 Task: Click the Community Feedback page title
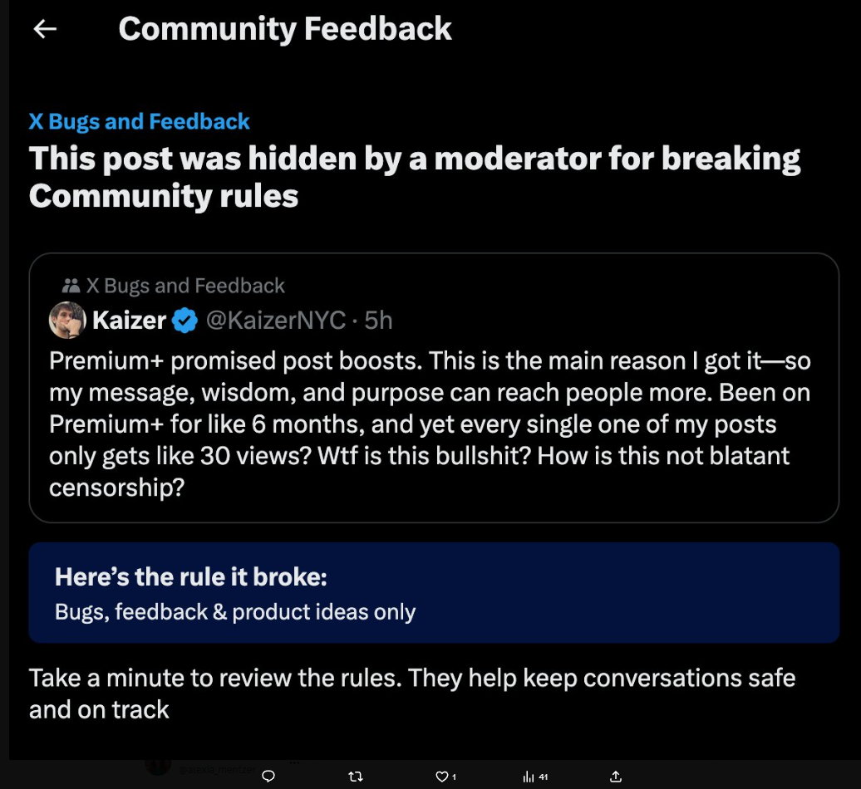285,29
